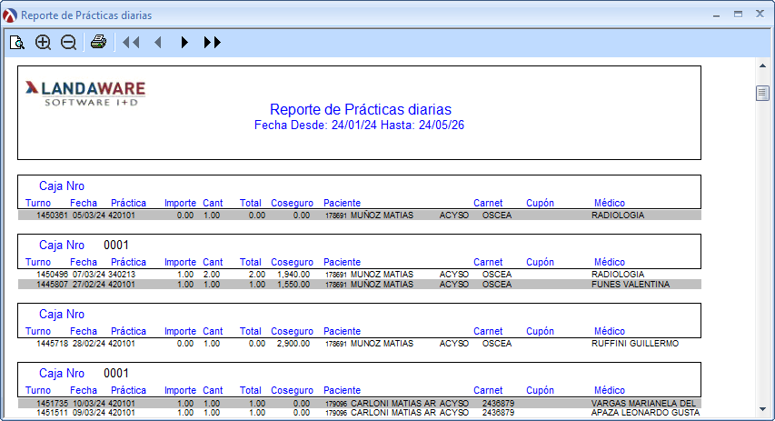Viewport: 775px width, 421px height.
Task: Click coseguro value 1,550.00
Action: [293, 285]
